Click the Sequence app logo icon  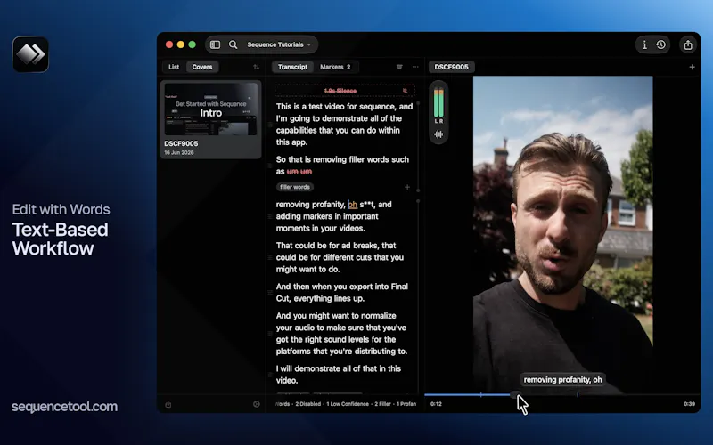(30, 54)
